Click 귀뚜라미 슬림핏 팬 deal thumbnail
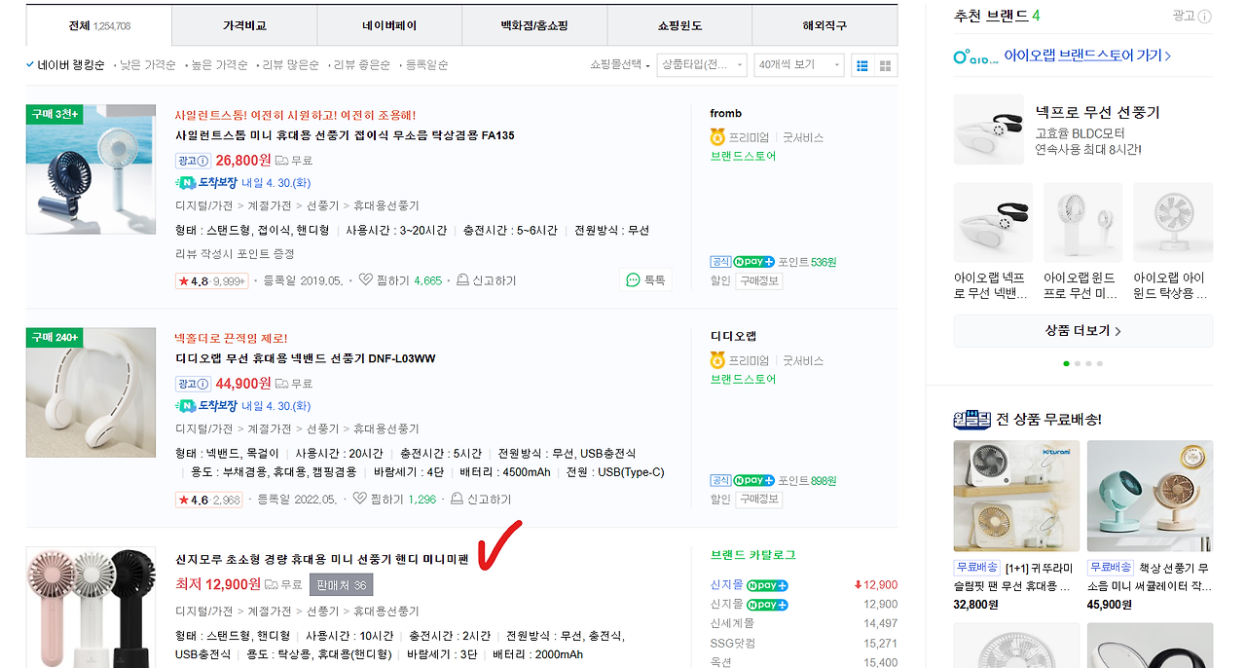1246x668 pixels. [1015, 497]
